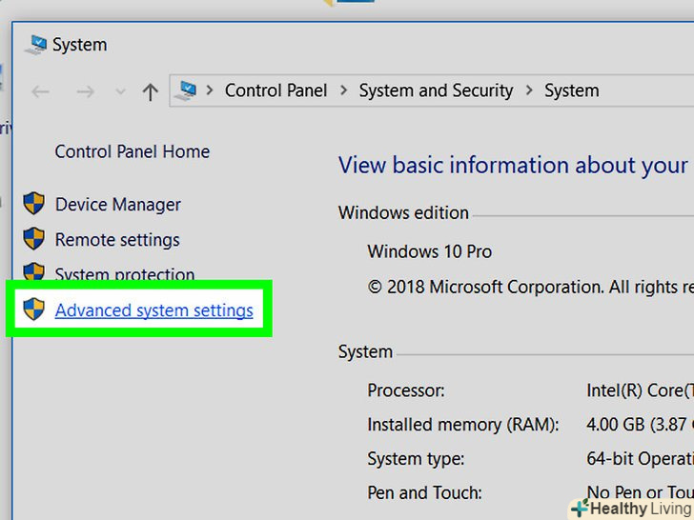Expand the chevron before Control Panel breadcrumb
694x520 pixels.
point(210,91)
